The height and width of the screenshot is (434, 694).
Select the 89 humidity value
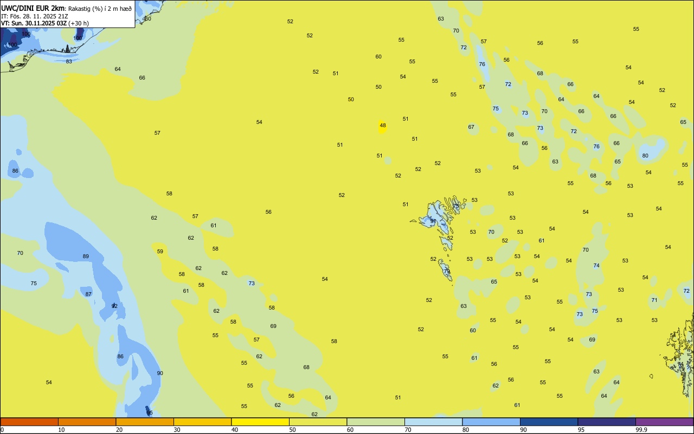click(86, 256)
